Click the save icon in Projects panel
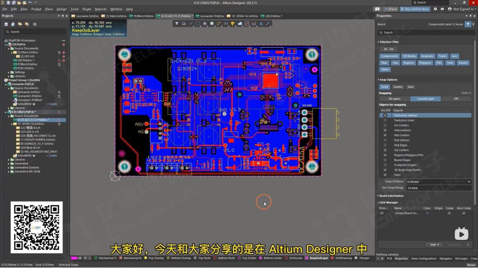Image resolution: width=478 pixels, height=268 pixels. coord(6,24)
